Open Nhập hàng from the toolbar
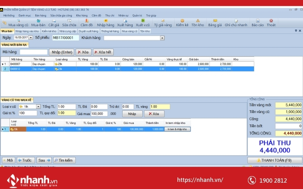The width and height of the screenshot is (303, 189). click(x=105, y=23)
